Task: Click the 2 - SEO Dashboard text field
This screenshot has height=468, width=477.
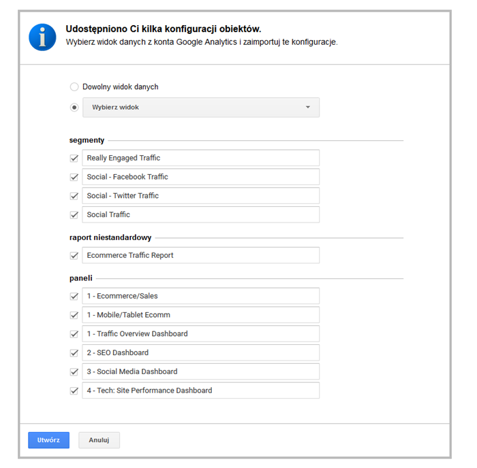Action: click(x=200, y=353)
